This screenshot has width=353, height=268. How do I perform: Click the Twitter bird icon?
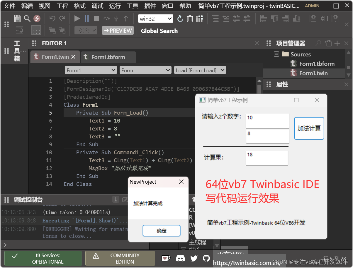pos(194,258)
